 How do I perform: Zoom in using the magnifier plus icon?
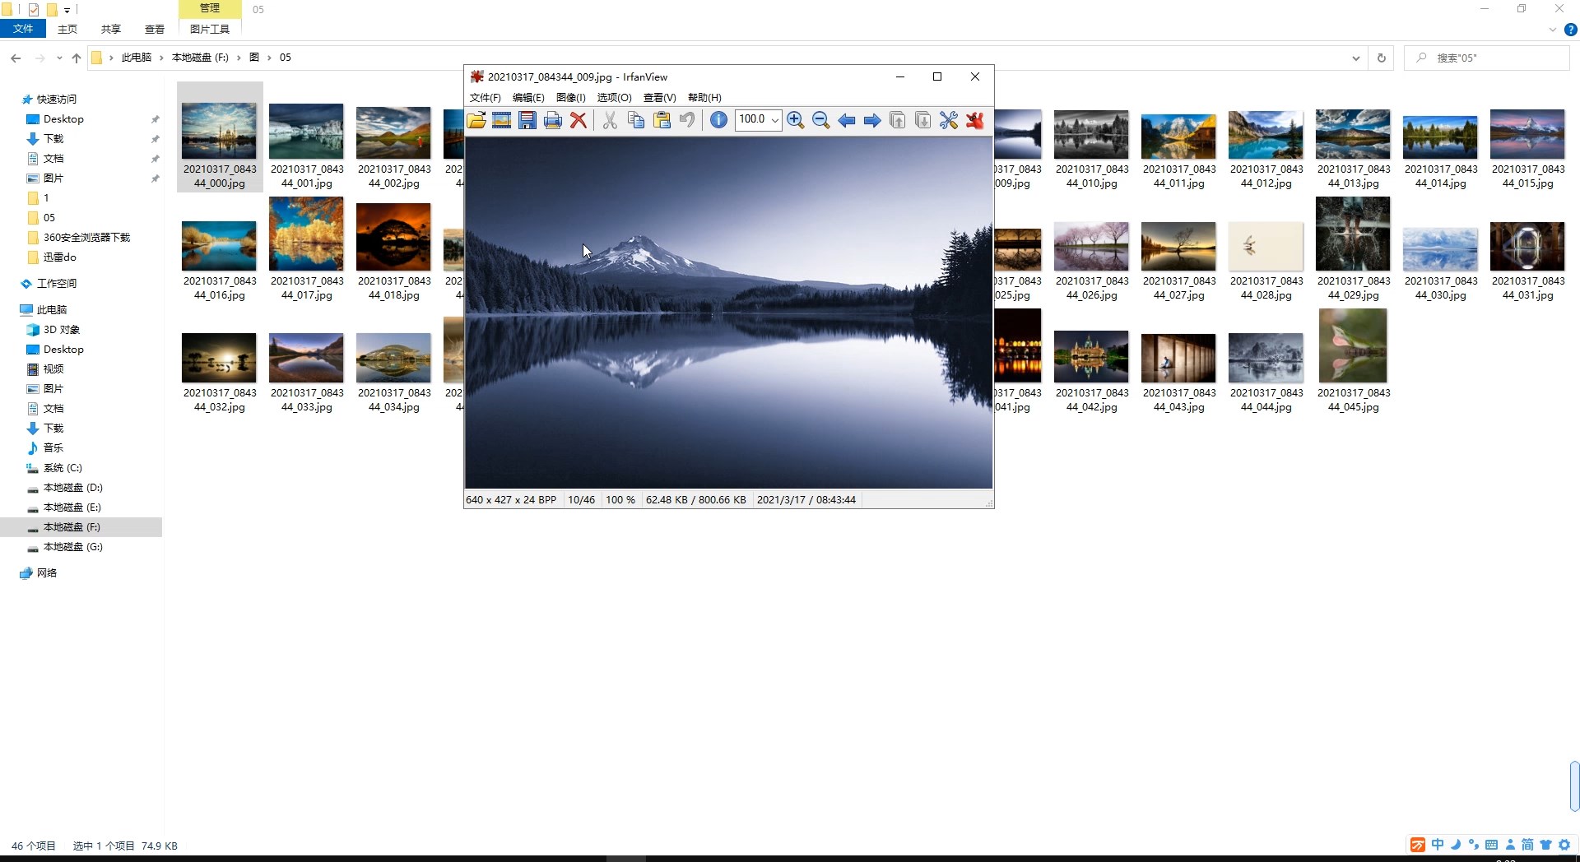(795, 120)
